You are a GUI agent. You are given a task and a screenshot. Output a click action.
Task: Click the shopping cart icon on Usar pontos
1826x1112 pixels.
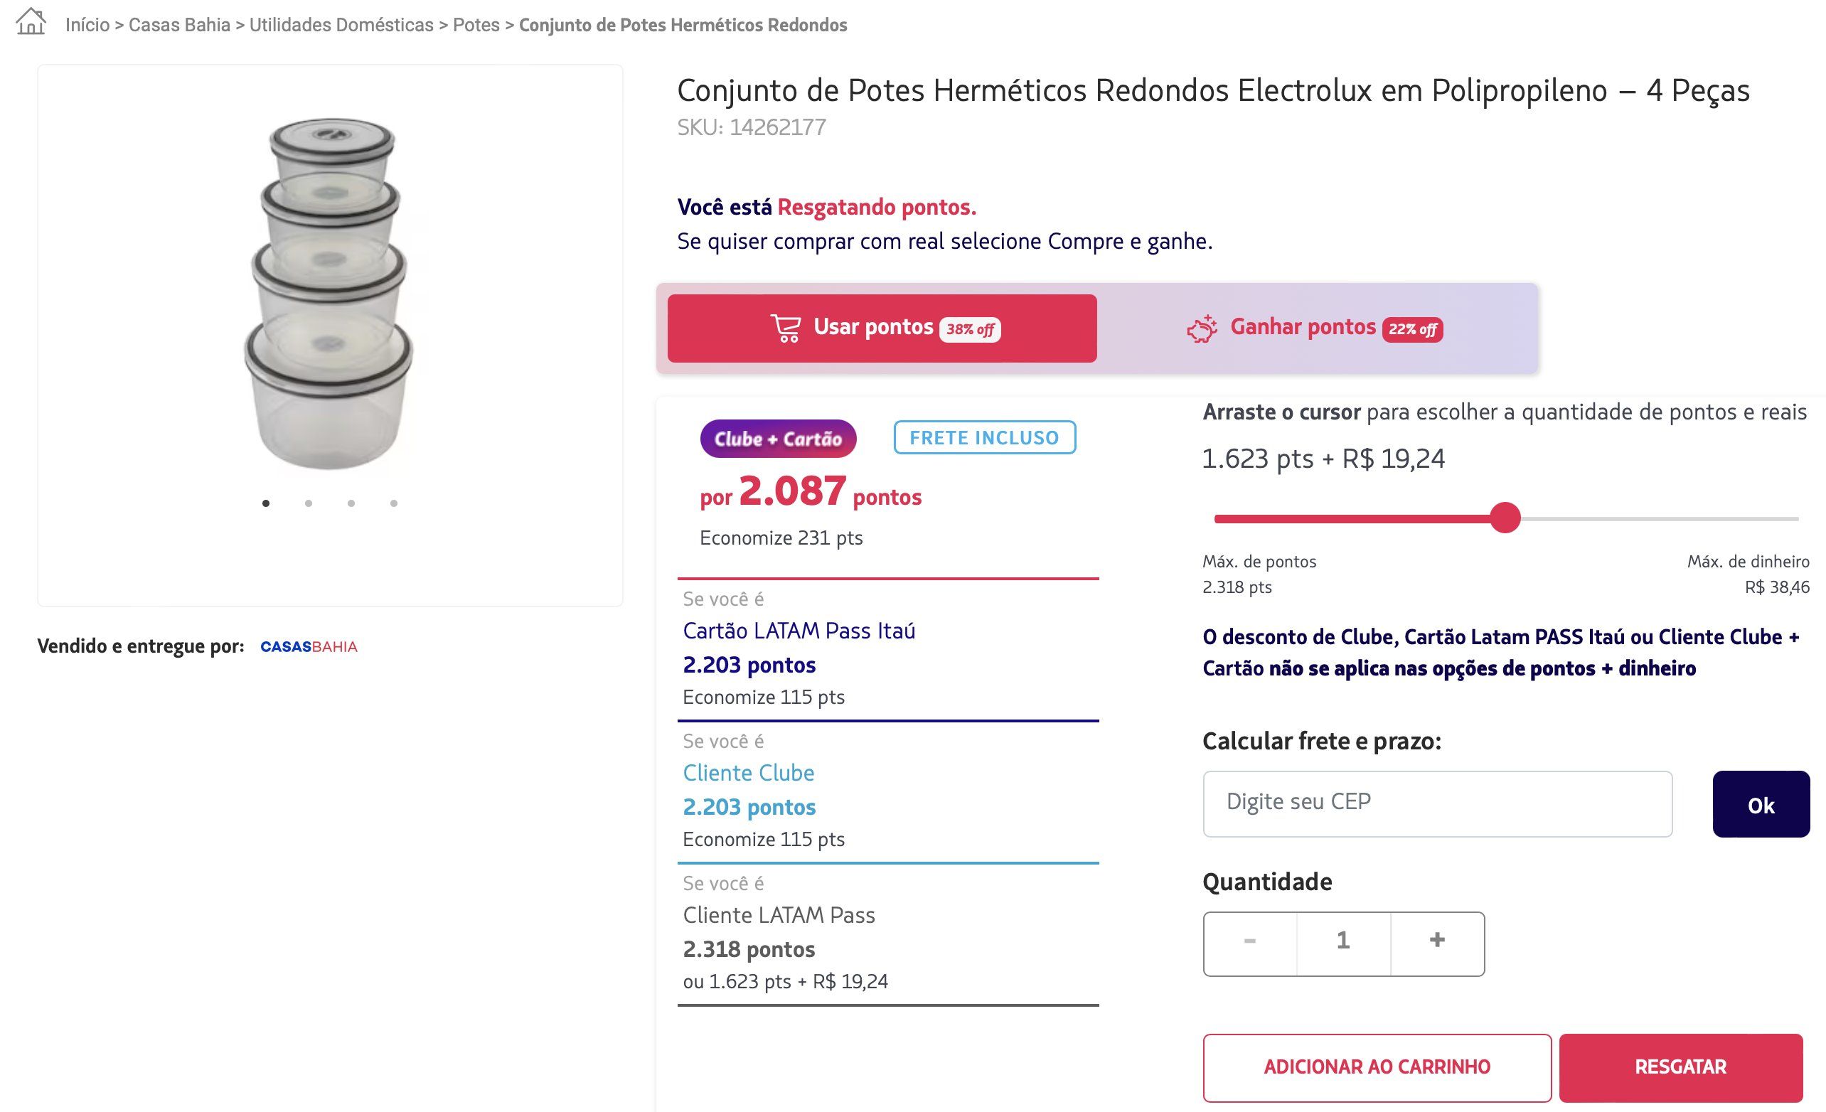[x=786, y=328]
